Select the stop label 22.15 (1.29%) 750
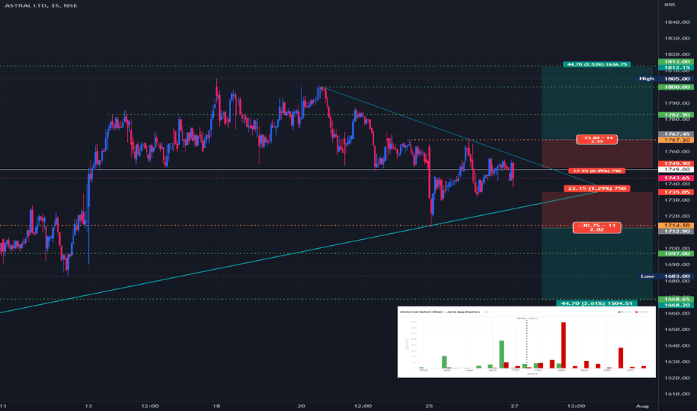The height and width of the screenshot is (411, 697). tap(597, 188)
